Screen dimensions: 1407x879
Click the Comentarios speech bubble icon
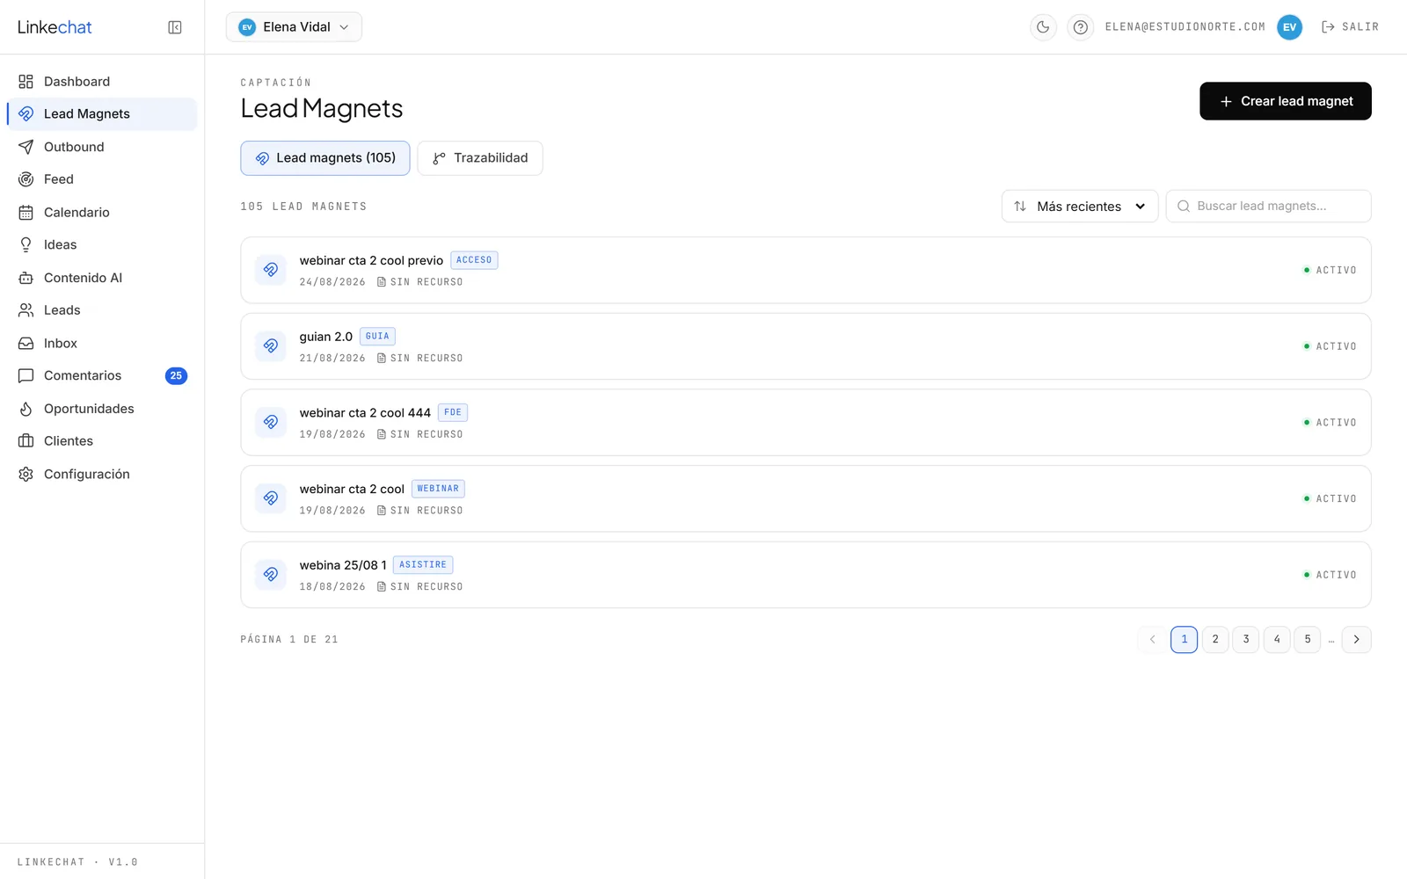[26, 376]
